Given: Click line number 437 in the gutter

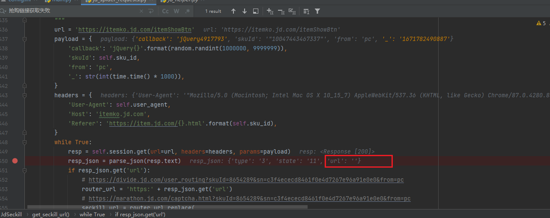Looking at the screenshot, I should (x=4, y=39).
